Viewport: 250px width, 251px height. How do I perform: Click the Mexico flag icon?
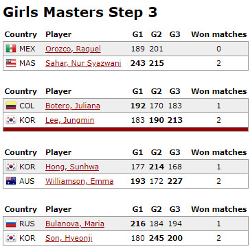coord(11,49)
